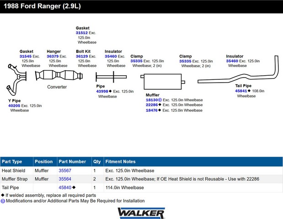Click the diamond symbol beside 22286
This screenshot has height=219, width=283.
pyautogui.click(x=160, y=104)
